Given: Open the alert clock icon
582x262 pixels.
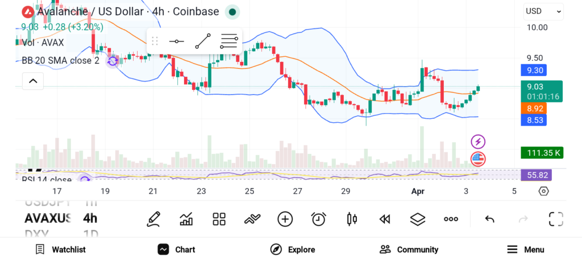Looking at the screenshot, I should [x=318, y=219].
